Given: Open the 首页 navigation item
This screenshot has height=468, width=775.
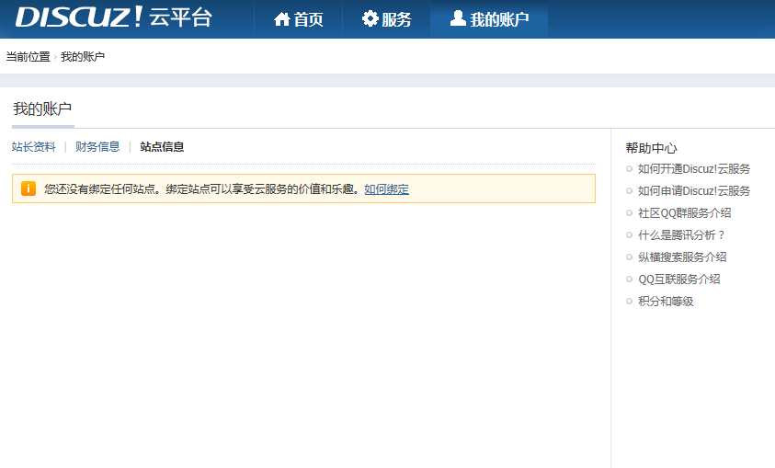Looking at the screenshot, I should click(x=299, y=19).
